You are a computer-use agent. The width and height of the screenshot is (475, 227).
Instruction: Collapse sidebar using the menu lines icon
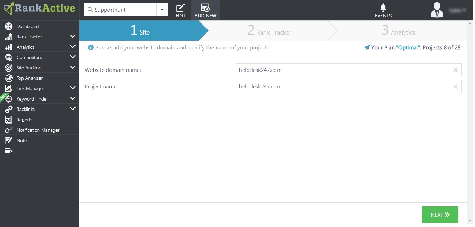tap(9, 151)
